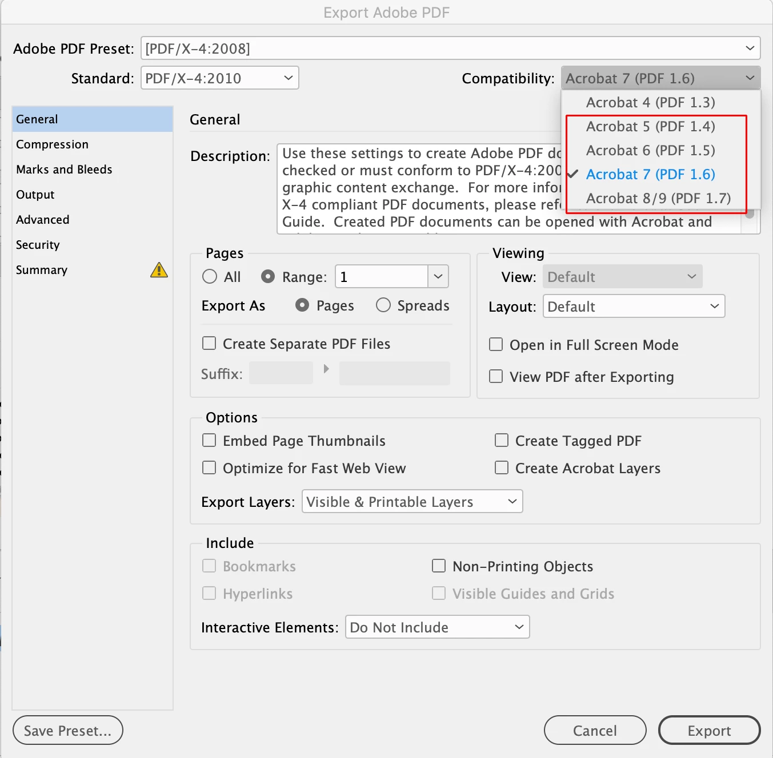The image size is (773, 758).
Task: Select General in the sidebar
Action: (93, 119)
